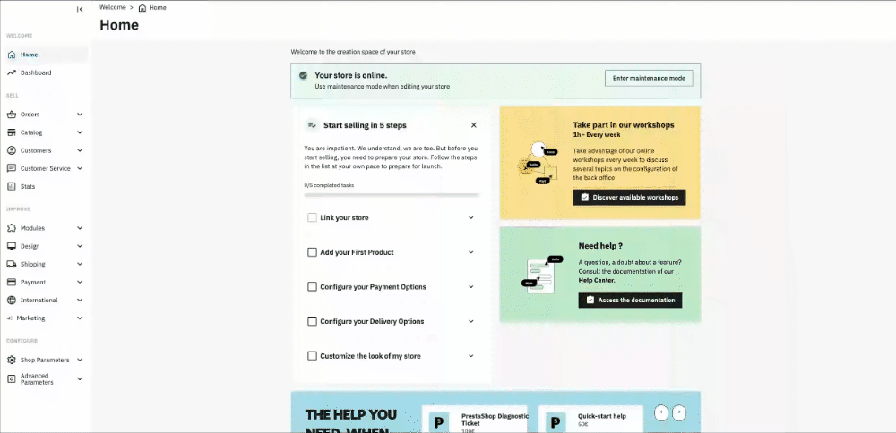Viewport: 896px width, 433px height.
Task: Open the Dashboard menu item
Action: pyautogui.click(x=36, y=72)
